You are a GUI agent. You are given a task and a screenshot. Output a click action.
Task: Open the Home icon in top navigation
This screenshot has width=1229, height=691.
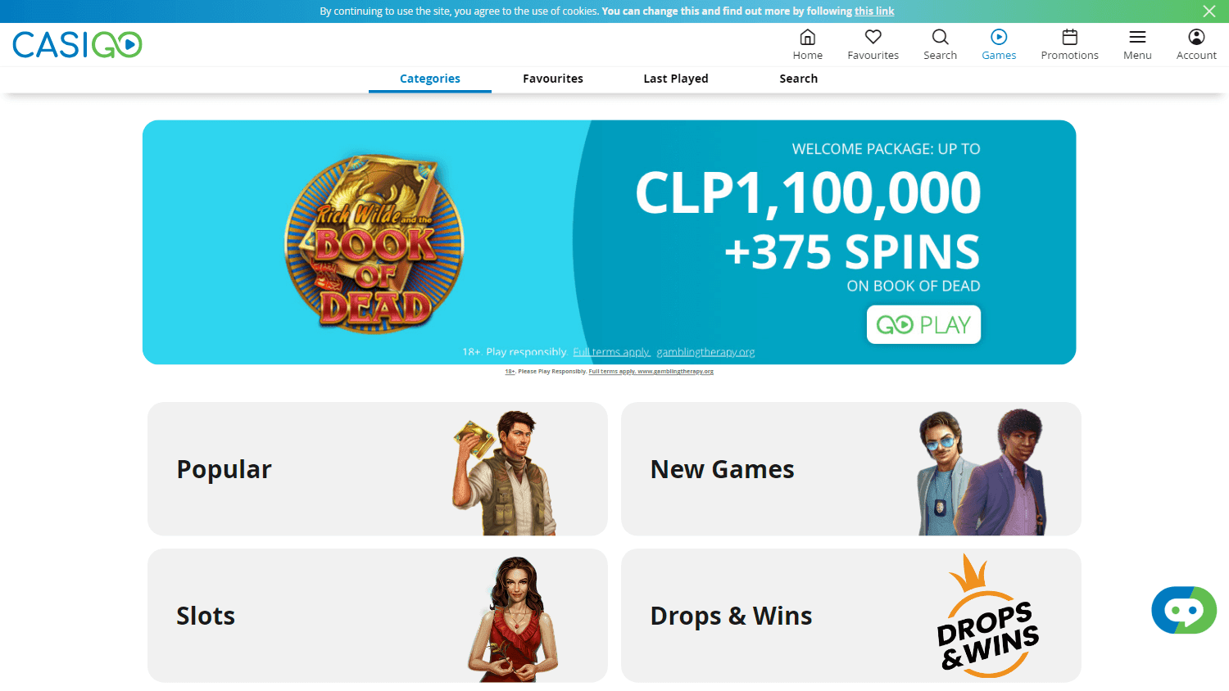pos(807,37)
